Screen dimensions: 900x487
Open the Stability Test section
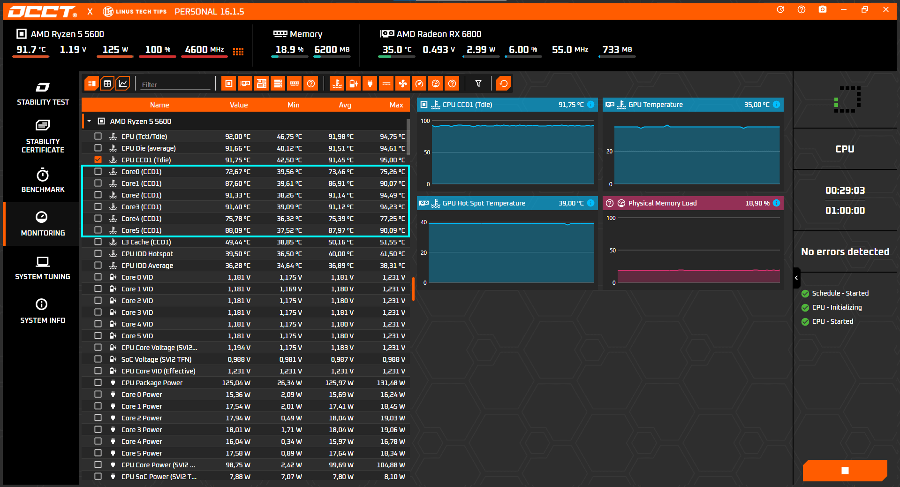[43, 94]
